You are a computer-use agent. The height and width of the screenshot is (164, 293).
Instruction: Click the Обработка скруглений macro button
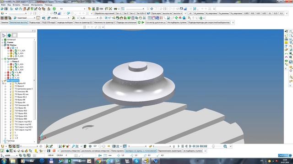tap(104, 13)
